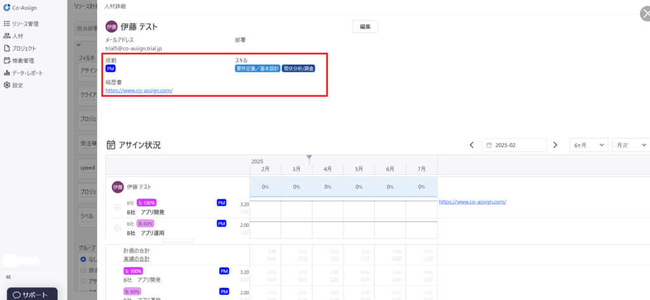Open the speed filter in background
Viewport: 650px width, 300px height.
click(x=88, y=168)
